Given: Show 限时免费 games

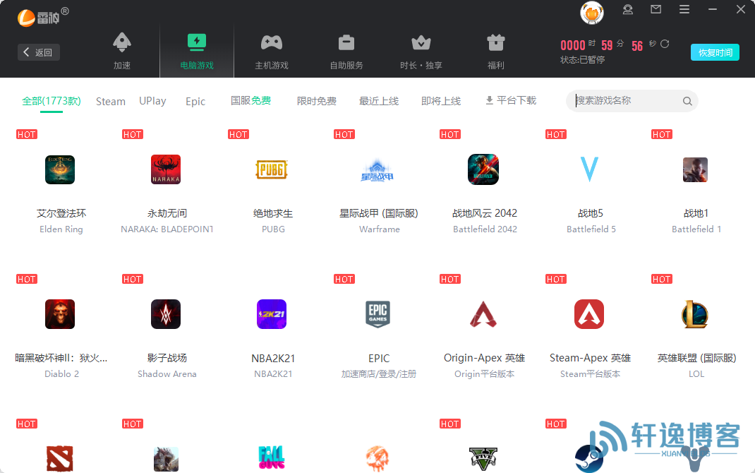Looking at the screenshot, I should tap(317, 101).
